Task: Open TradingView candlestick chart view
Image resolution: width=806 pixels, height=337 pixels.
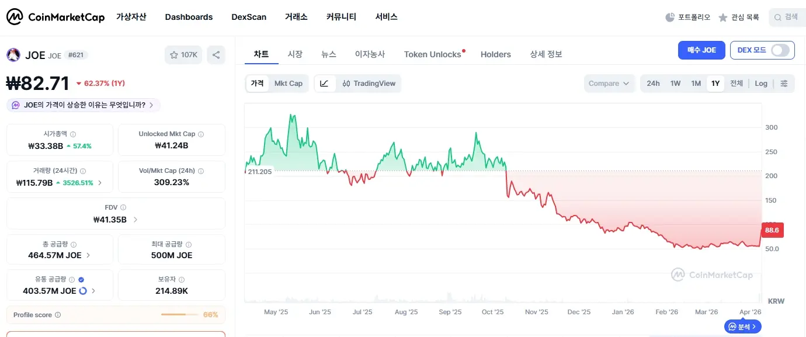Action: point(369,83)
